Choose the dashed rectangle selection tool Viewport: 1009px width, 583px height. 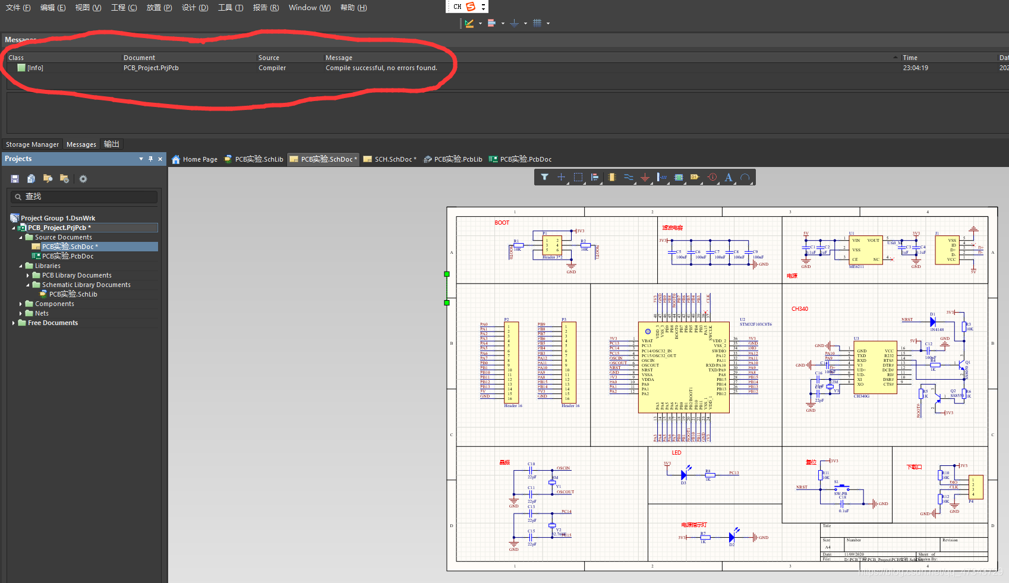[x=578, y=177]
